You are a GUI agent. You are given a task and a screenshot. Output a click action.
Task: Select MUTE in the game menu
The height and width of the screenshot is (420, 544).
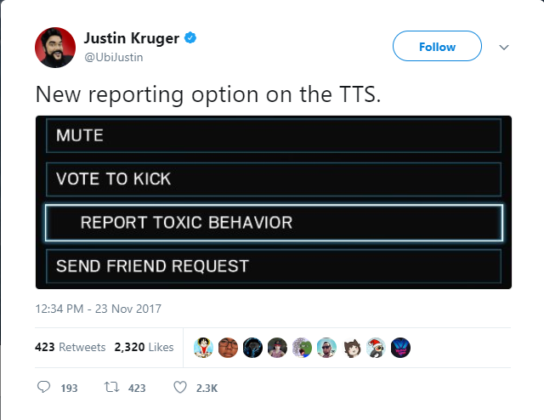click(273, 135)
